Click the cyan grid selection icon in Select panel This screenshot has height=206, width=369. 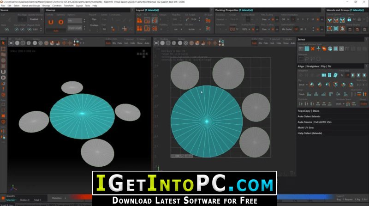[x=307, y=49]
